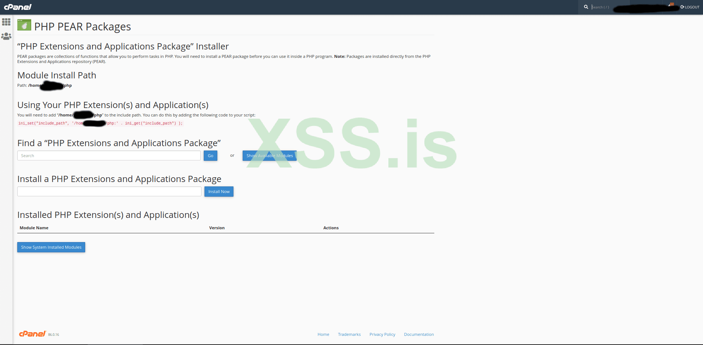Focus the top bar search field
The width and height of the screenshot is (703, 345).
pyautogui.click(x=602, y=7)
